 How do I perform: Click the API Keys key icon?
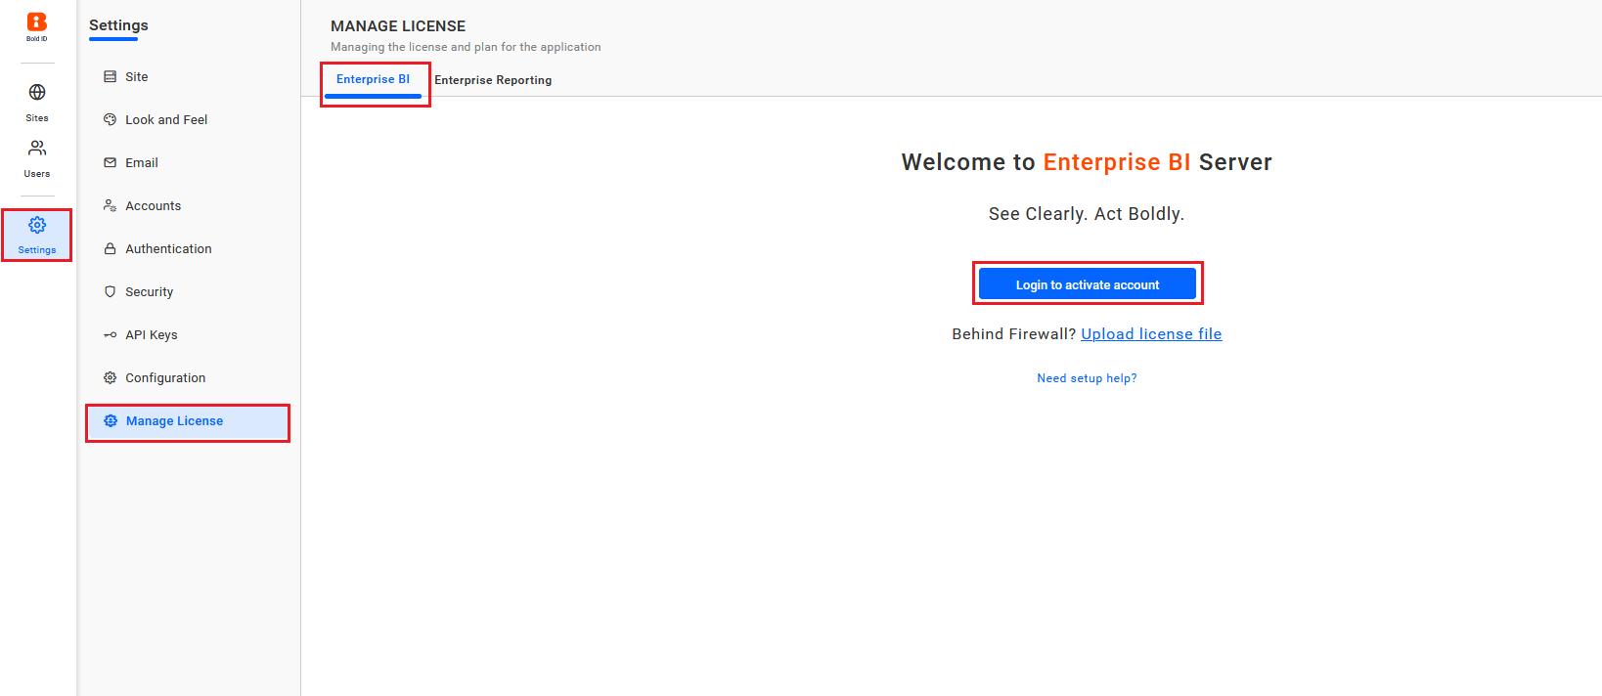(x=111, y=334)
